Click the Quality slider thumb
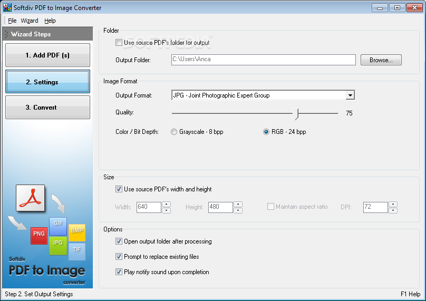The width and height of the screenshot is (426, 301). point(296,113)
